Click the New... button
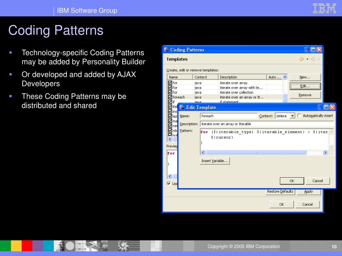Viewport: 342px width, 256px height. click(x=305, y=77)
